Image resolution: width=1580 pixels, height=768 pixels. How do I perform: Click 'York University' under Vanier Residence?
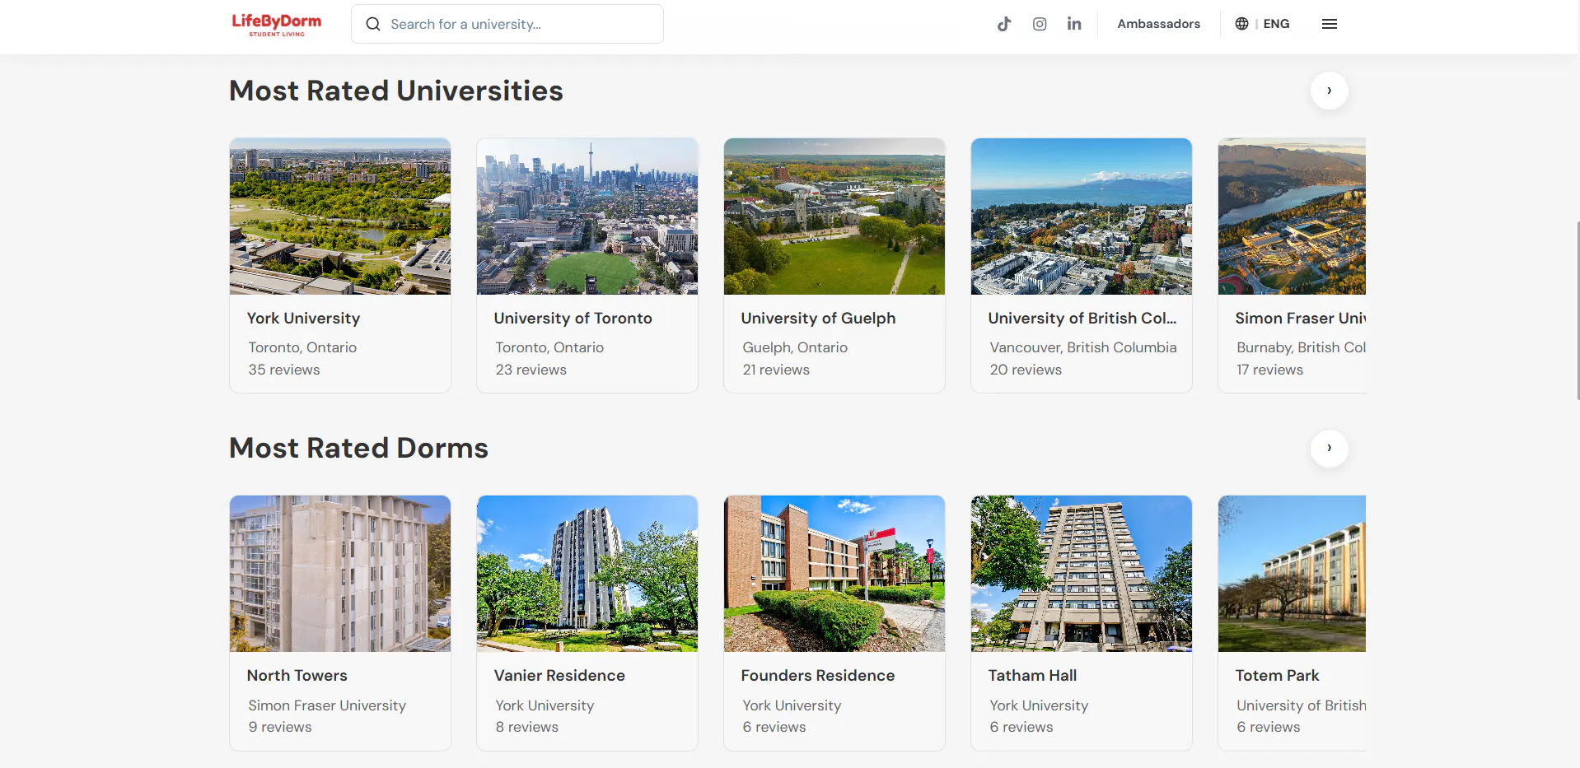(x=545, y=705)
